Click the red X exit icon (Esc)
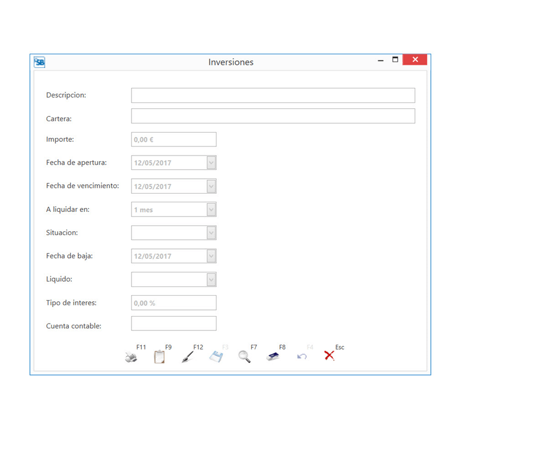Viewport: 541px width, 450px height. point(329,356)
